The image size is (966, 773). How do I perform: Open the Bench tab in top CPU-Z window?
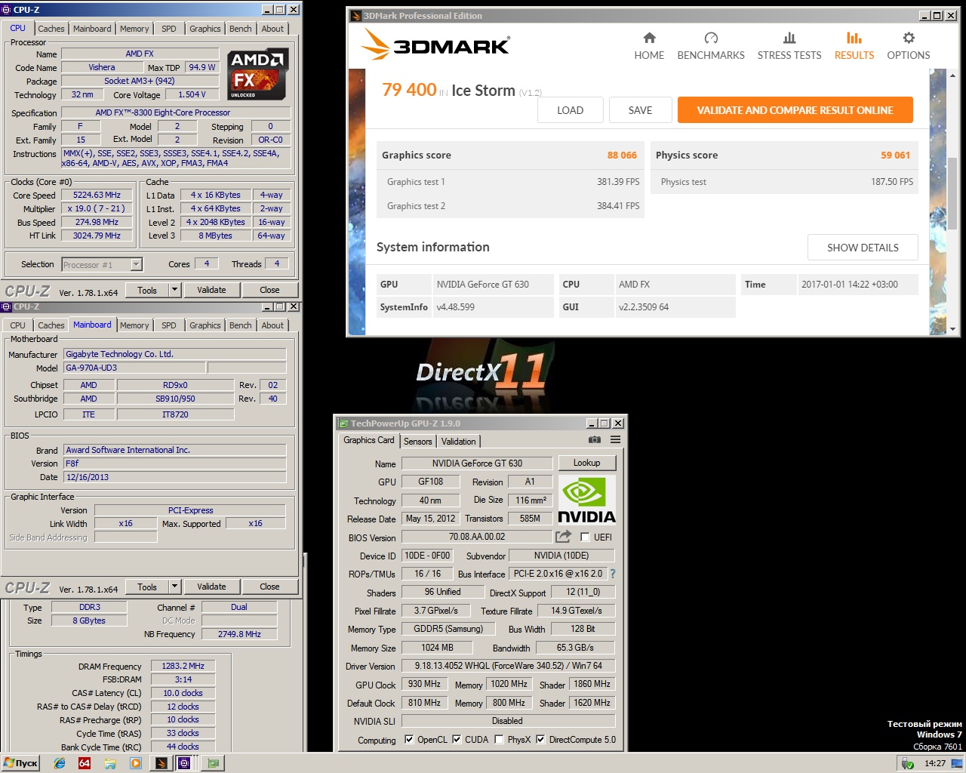[x=241, y=29]
